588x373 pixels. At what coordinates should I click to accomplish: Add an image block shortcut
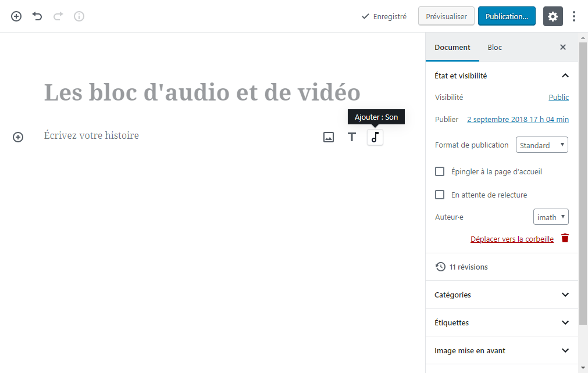329,137
